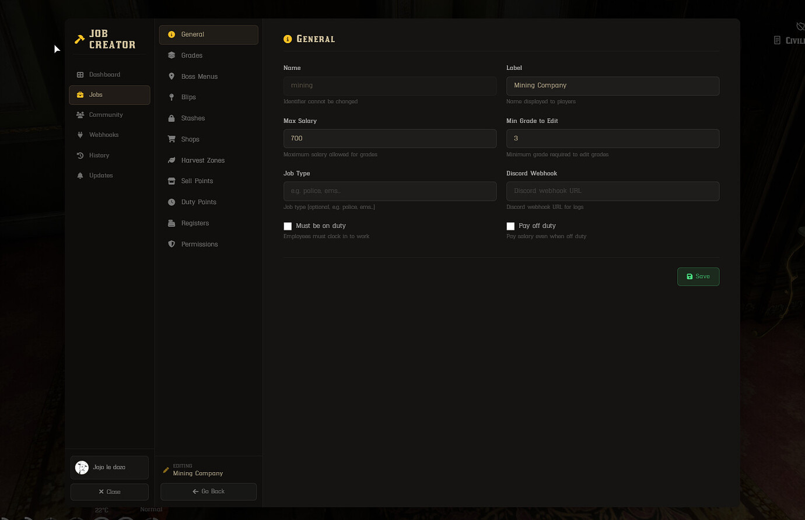Viewport: 805px width, 520px height.
Task: Switch to the Blips section
Action: [x=208, y=97]
